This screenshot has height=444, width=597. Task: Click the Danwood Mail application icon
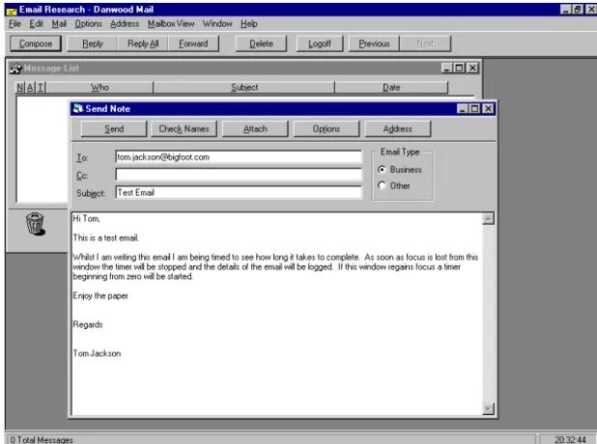(12, 10)
